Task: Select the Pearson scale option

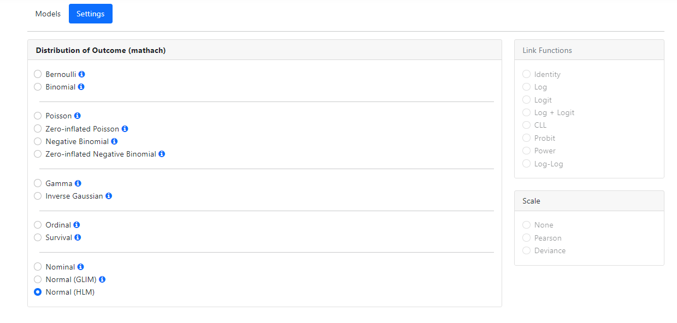Action: 526,238
